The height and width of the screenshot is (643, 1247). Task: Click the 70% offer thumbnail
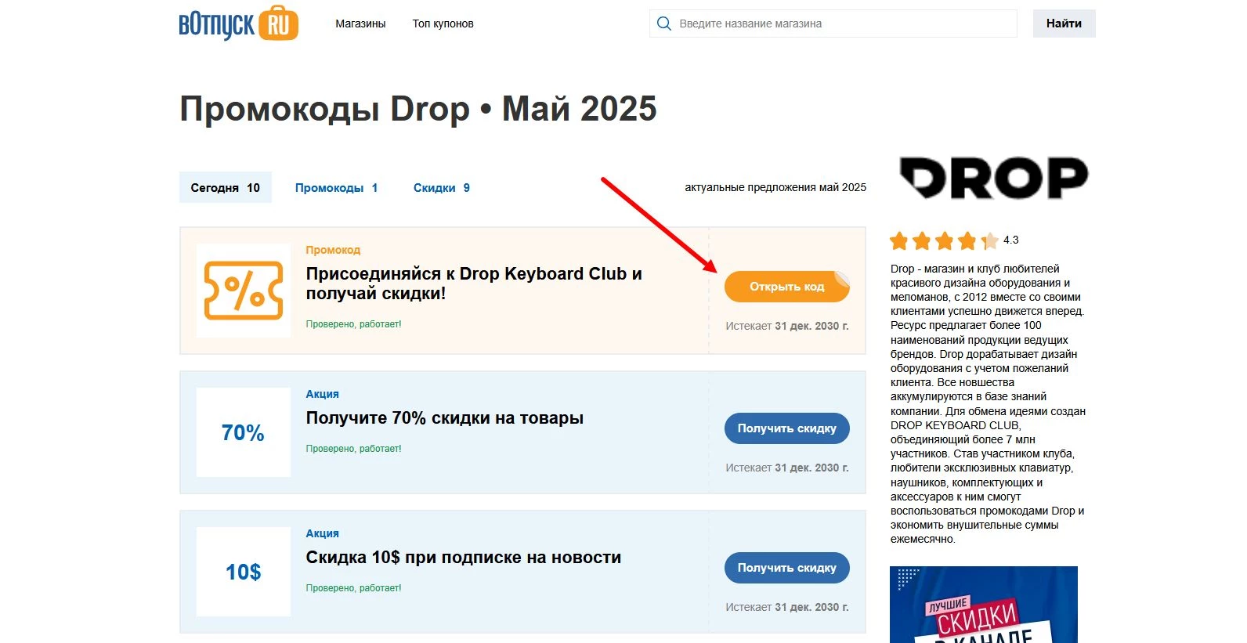(244, 432)
